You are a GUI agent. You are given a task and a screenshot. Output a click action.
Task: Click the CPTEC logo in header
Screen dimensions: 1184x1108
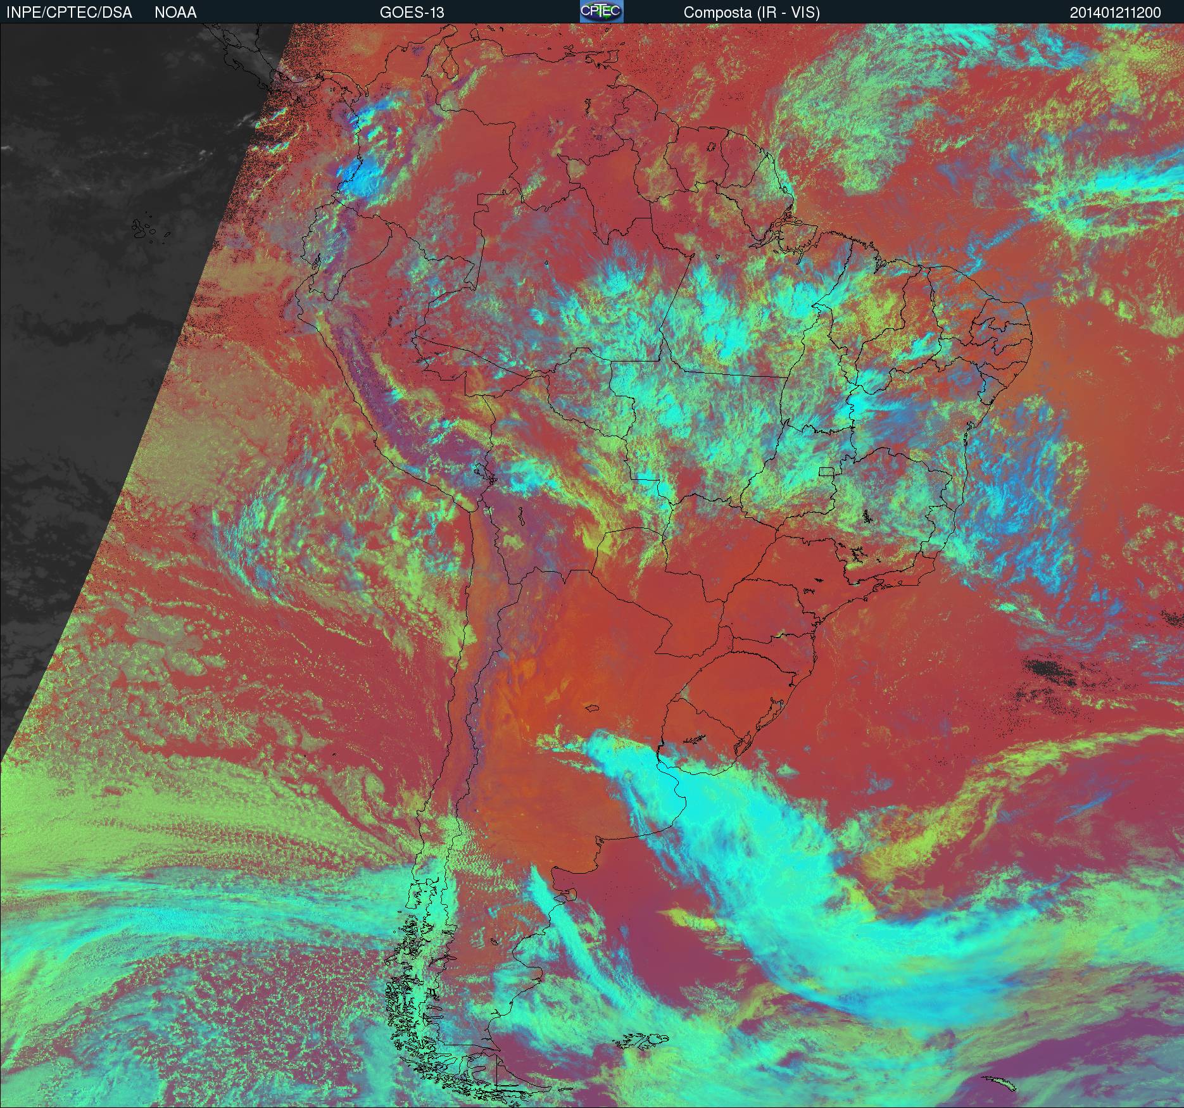pyautogui.click(x=601, y=11)
